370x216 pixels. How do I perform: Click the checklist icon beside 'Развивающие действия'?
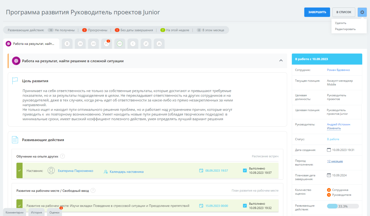pyautogui.click(x=15, y=140)
